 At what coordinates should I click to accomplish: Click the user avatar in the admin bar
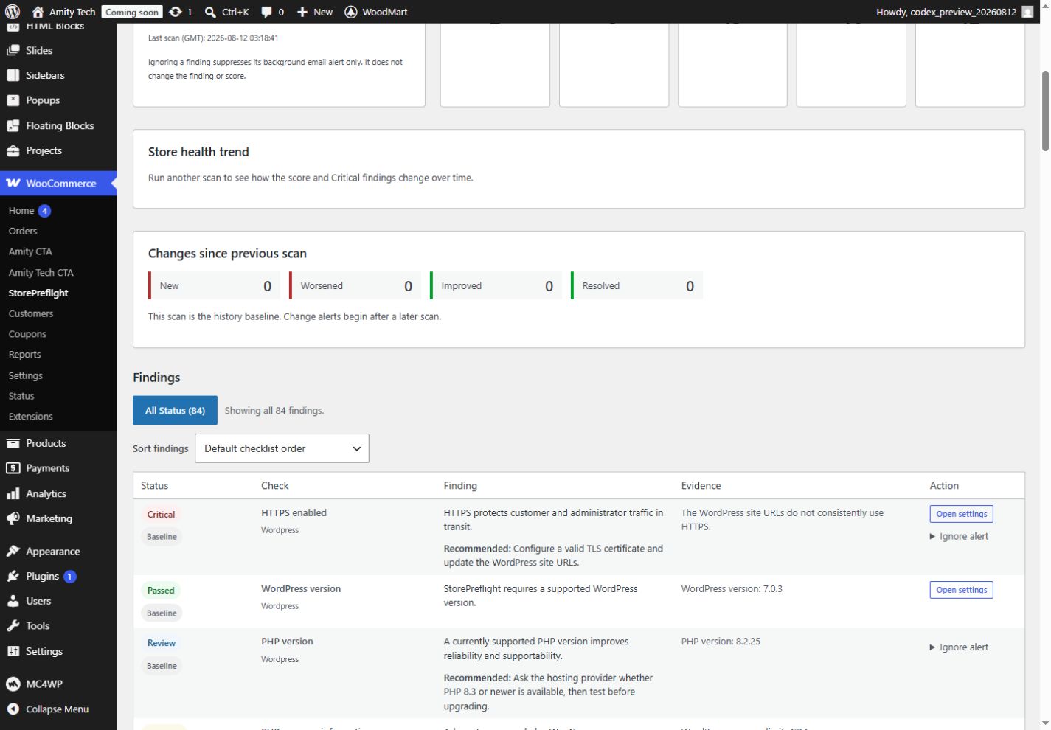tap(1028, 12)
